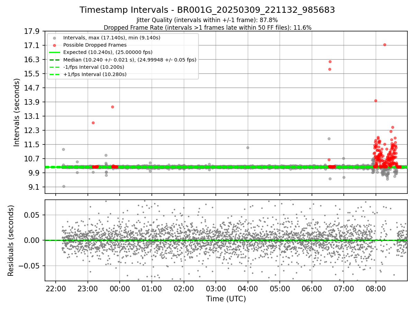Click the 'Intervals (seconds)' y-axis label
Image resolution: width=415 pixels, height=311 pixels.
pyautogui.click(x=17, y=112)
